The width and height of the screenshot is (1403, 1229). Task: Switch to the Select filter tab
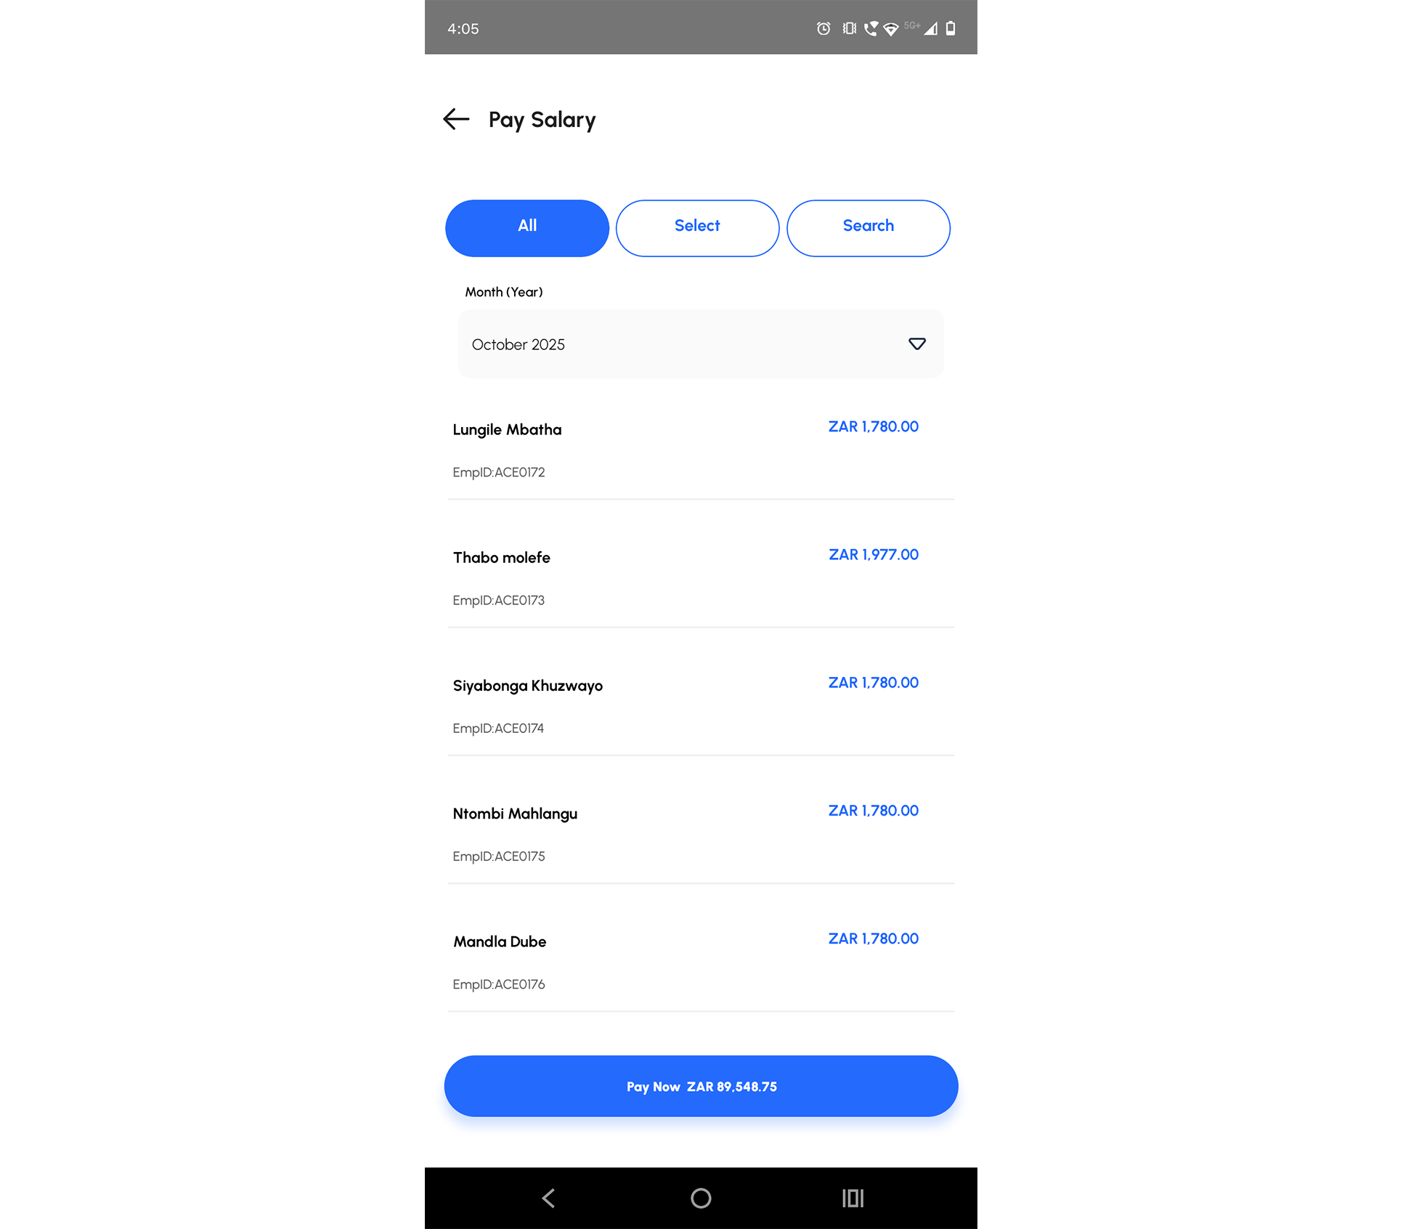(x=697, y=228)
